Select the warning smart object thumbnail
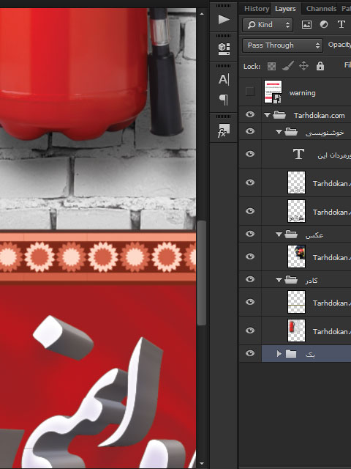This screenshot has width=351, height=469. pos(273,92)
